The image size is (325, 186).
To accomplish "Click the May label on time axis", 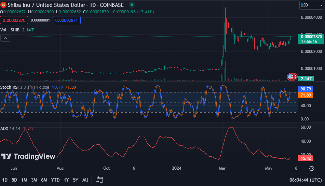I will pyautogui.click(x=269, y=168).
